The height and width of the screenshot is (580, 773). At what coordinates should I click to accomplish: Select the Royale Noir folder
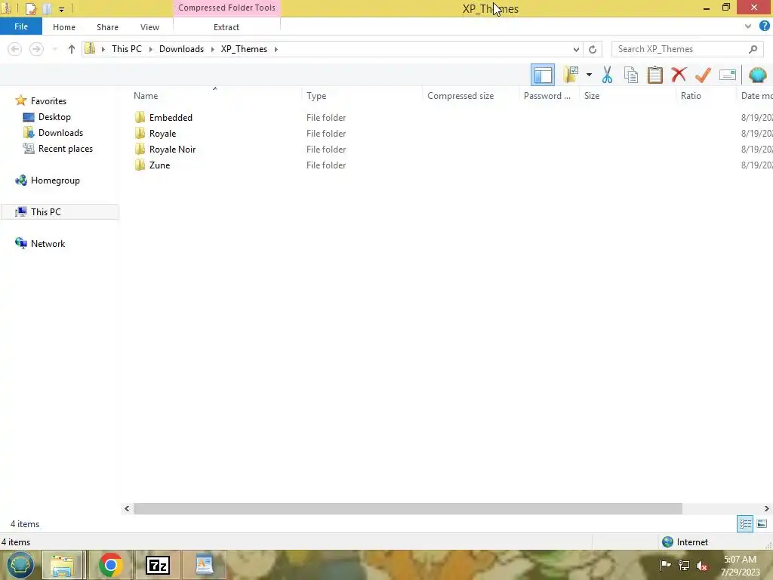click(x=172, y=149)
